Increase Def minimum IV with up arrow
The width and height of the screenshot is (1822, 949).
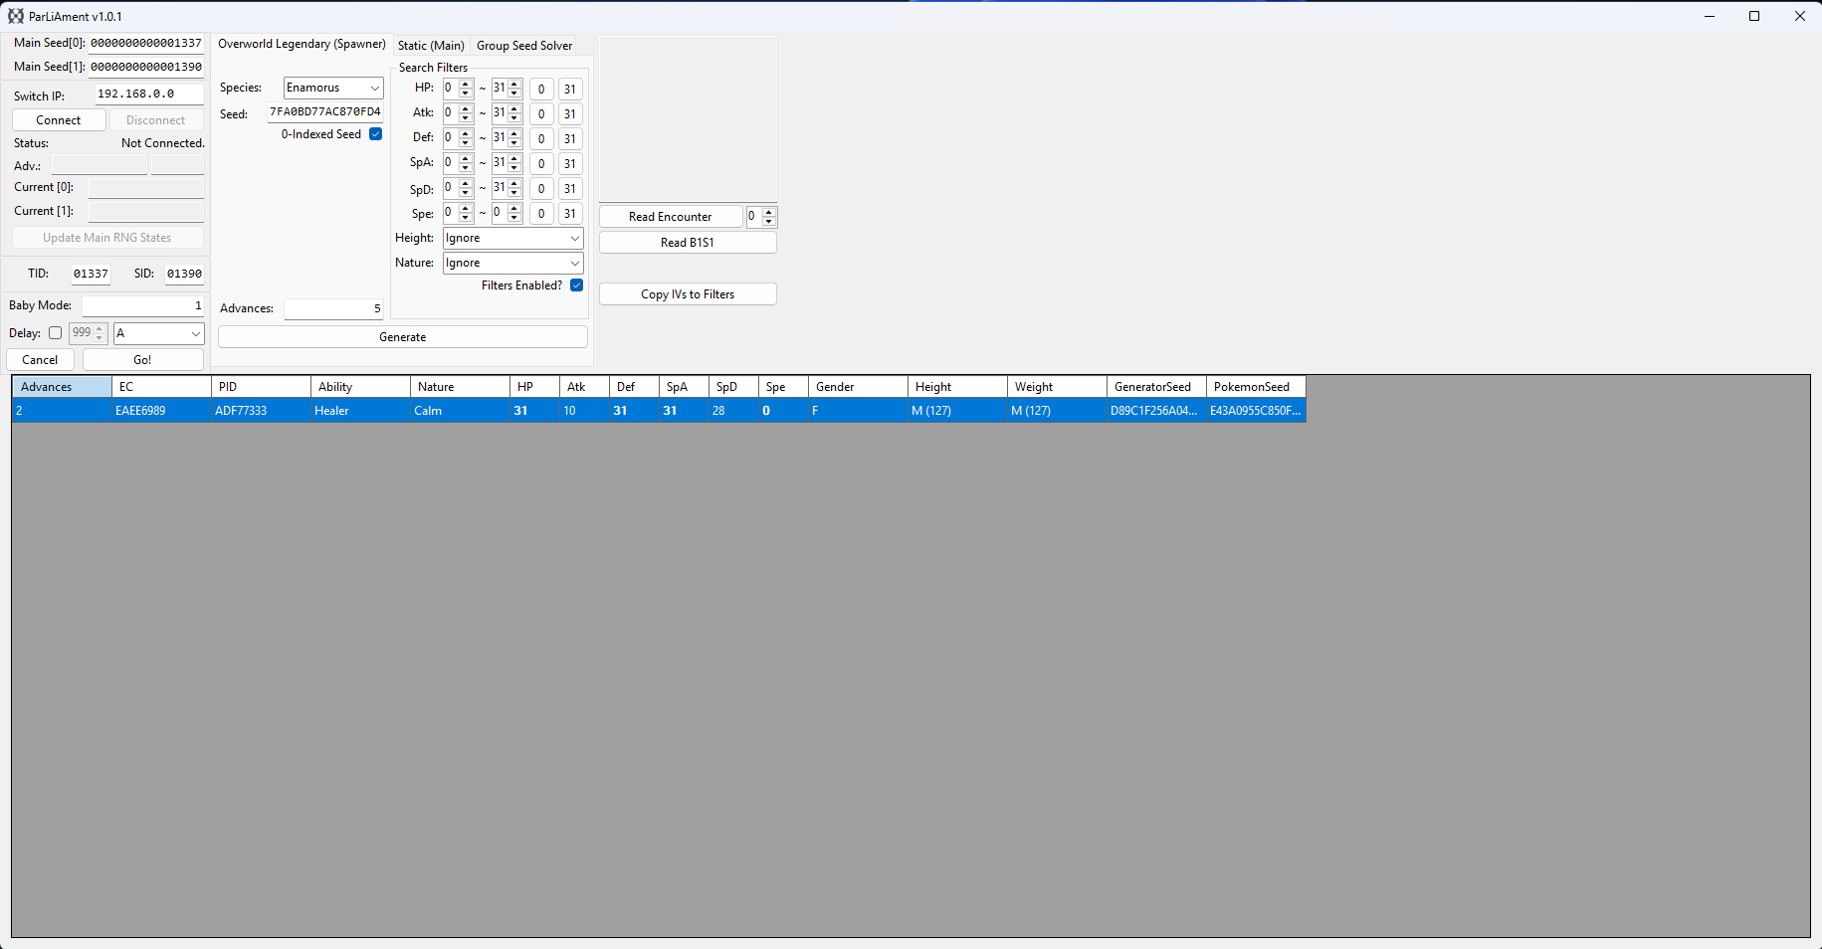coord(466,133)
